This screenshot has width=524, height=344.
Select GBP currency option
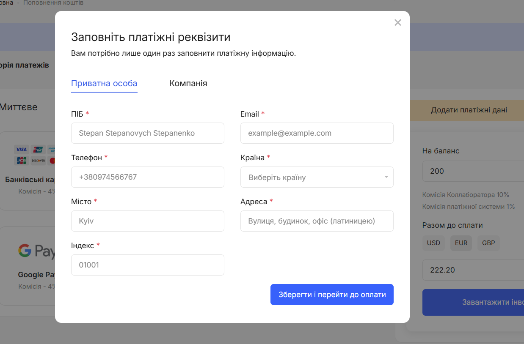pos(488,243)
